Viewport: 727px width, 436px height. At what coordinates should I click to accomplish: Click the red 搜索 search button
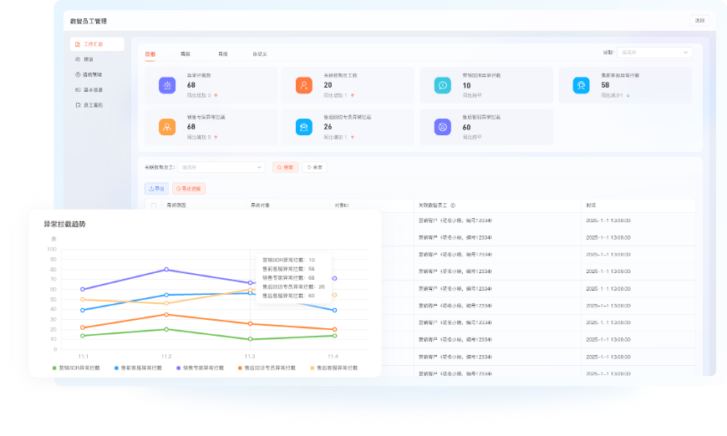click(x=285, y=167)
